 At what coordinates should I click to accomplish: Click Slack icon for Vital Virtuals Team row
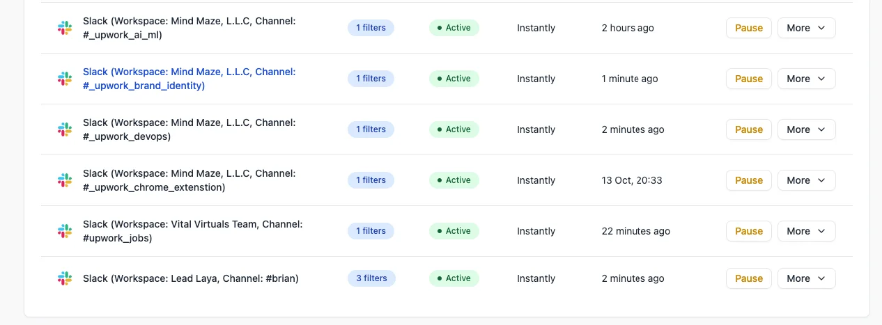point(65,231)
